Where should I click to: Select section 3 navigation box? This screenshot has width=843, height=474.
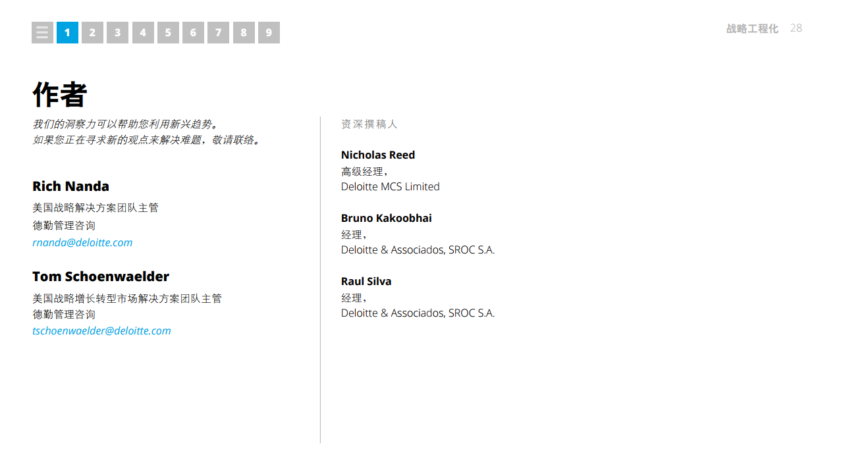click(x=117, y=32)
